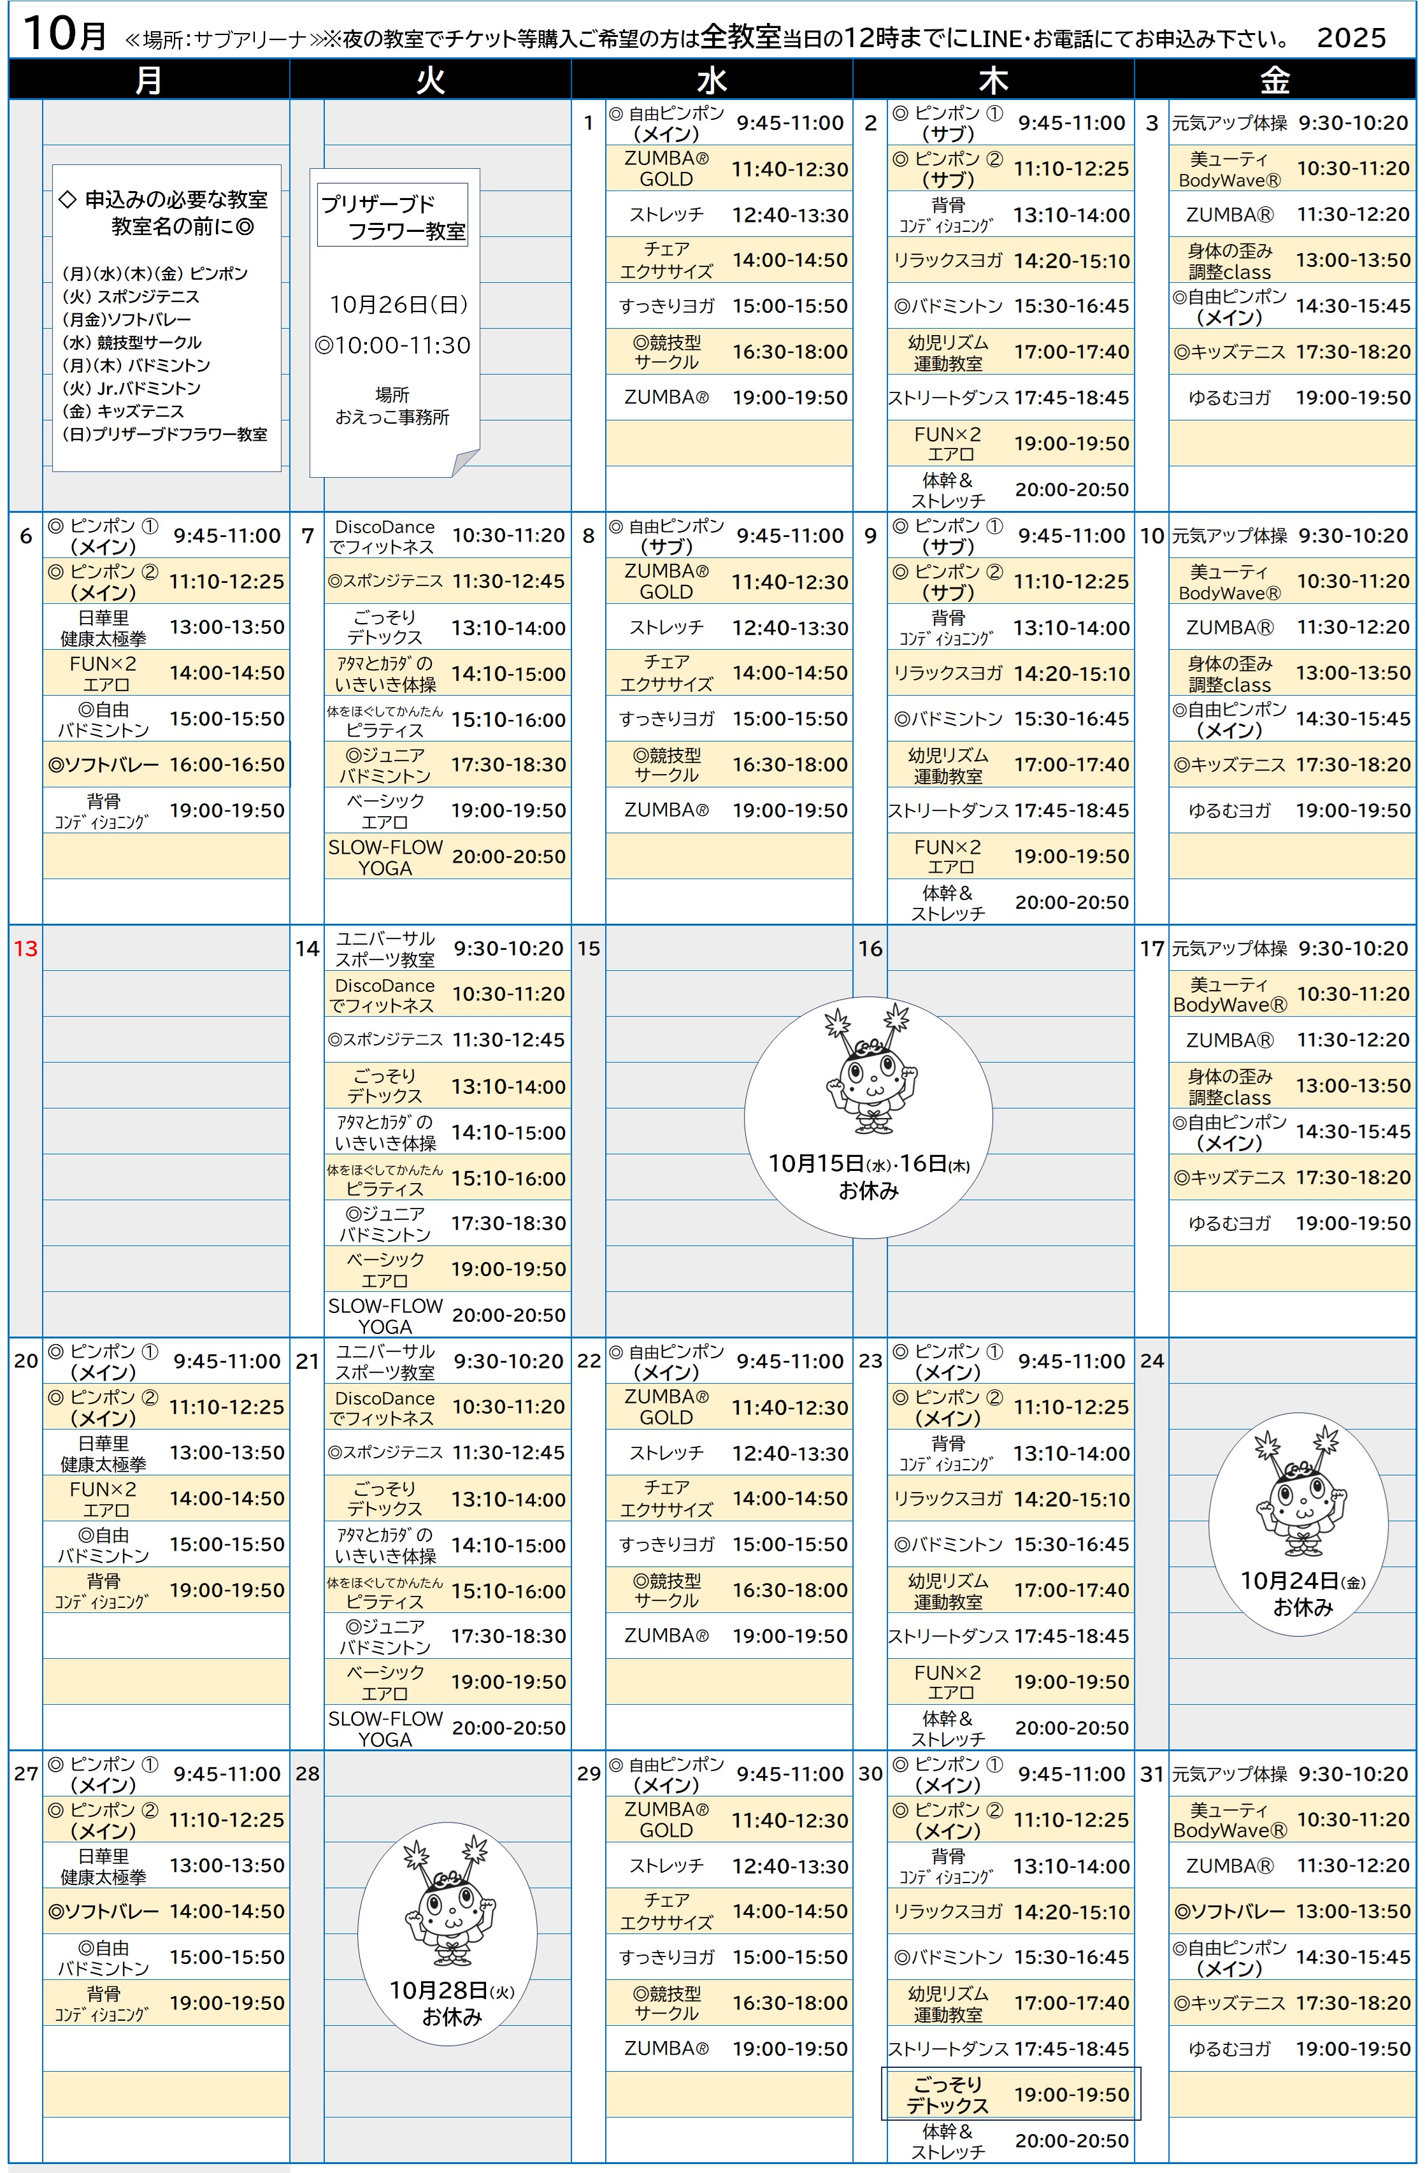Click ごっそりデトックス 19:00-19:50 on the 30th
The width and height of the screenshot is (1425, 2173).
click(x=1010, y=2095)
